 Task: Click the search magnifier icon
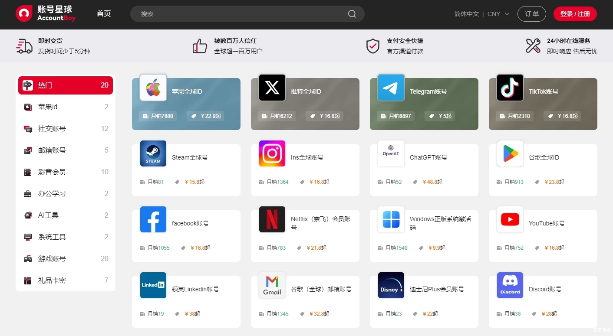click(352, 14)
